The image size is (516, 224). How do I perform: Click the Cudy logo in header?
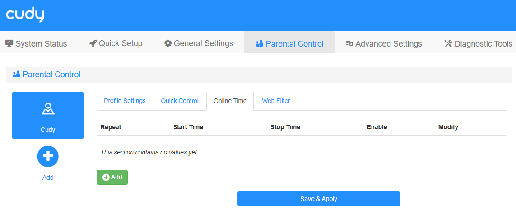[x=25, y=15]
